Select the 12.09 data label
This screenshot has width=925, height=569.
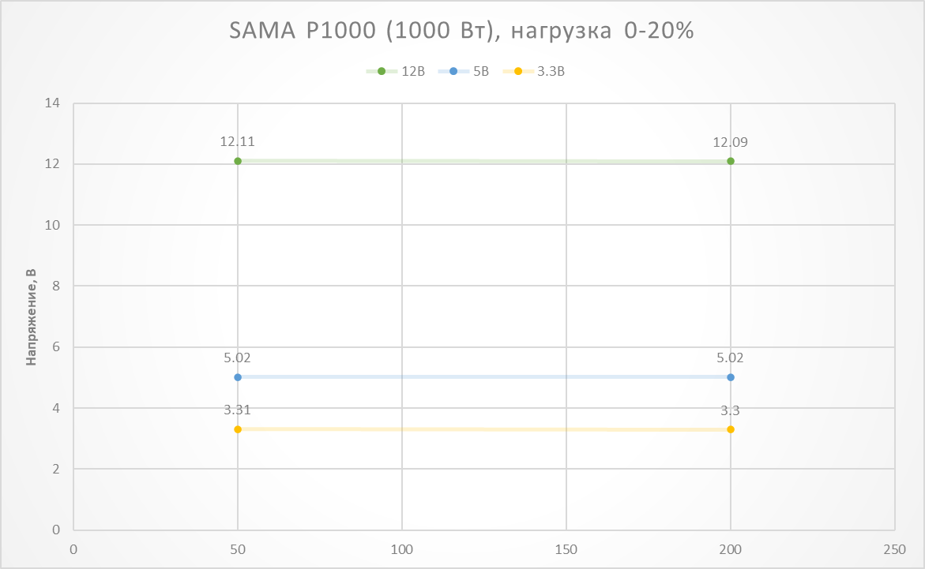[730, 143]
